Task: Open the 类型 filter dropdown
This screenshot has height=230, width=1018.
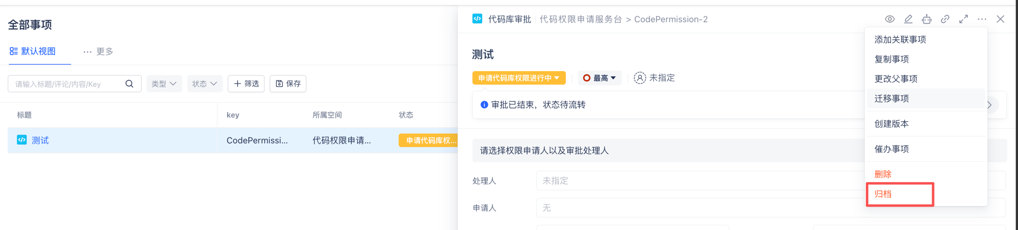Action: click(164, 84)
